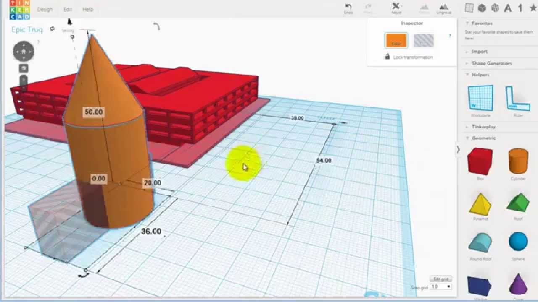Show the geometric cube shapes tab icon
The width and height of the screenshot is (538, 302).
point(482,8)
